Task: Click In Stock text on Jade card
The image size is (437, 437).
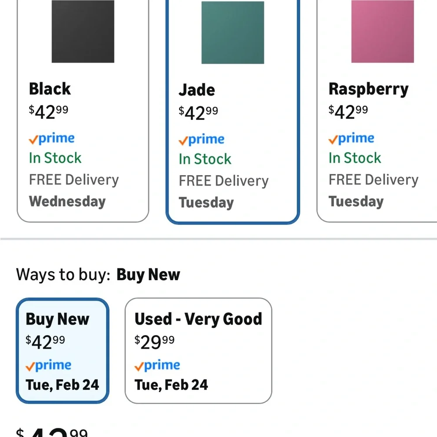Action: coord(205,159)
